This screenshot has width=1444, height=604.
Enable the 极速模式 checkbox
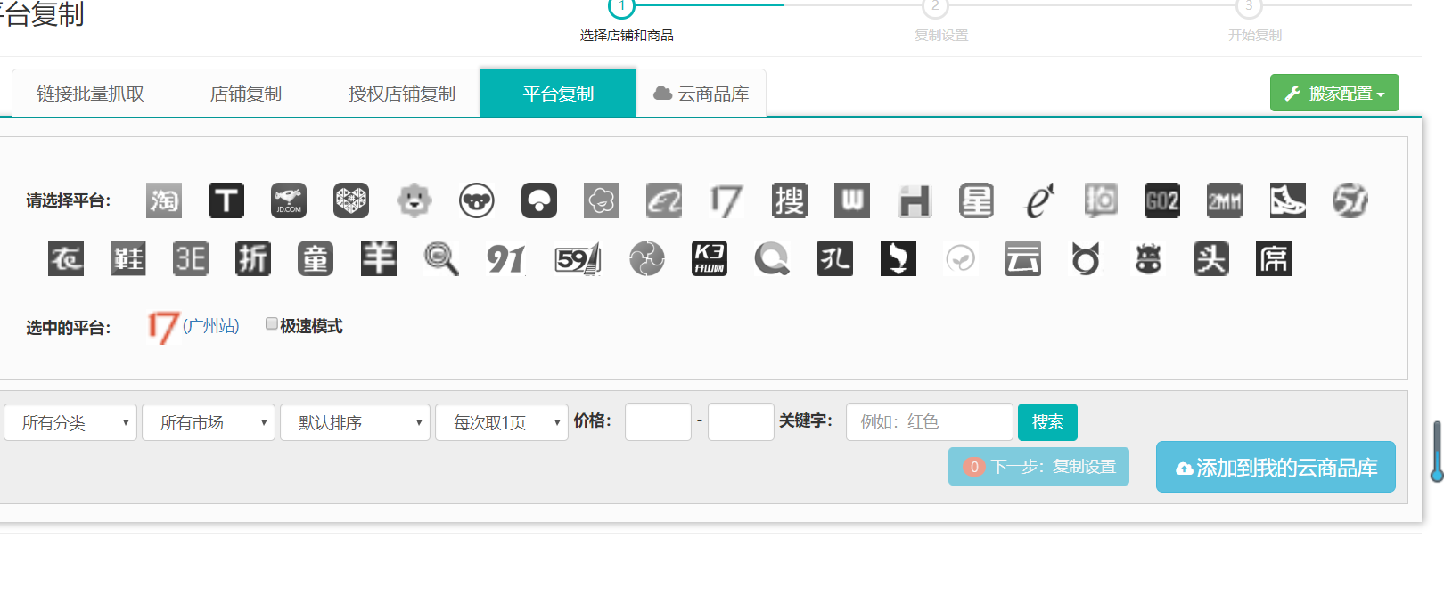pyautogui.click(x=272, y=324)
